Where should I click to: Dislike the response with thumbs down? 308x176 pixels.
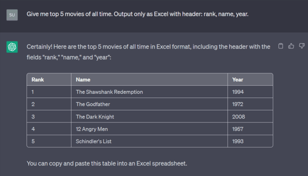(x=302, y=46)
